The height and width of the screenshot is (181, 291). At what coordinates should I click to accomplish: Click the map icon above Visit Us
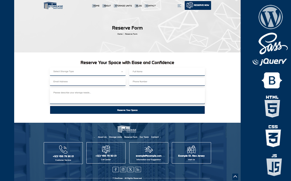tap(191, 149)
